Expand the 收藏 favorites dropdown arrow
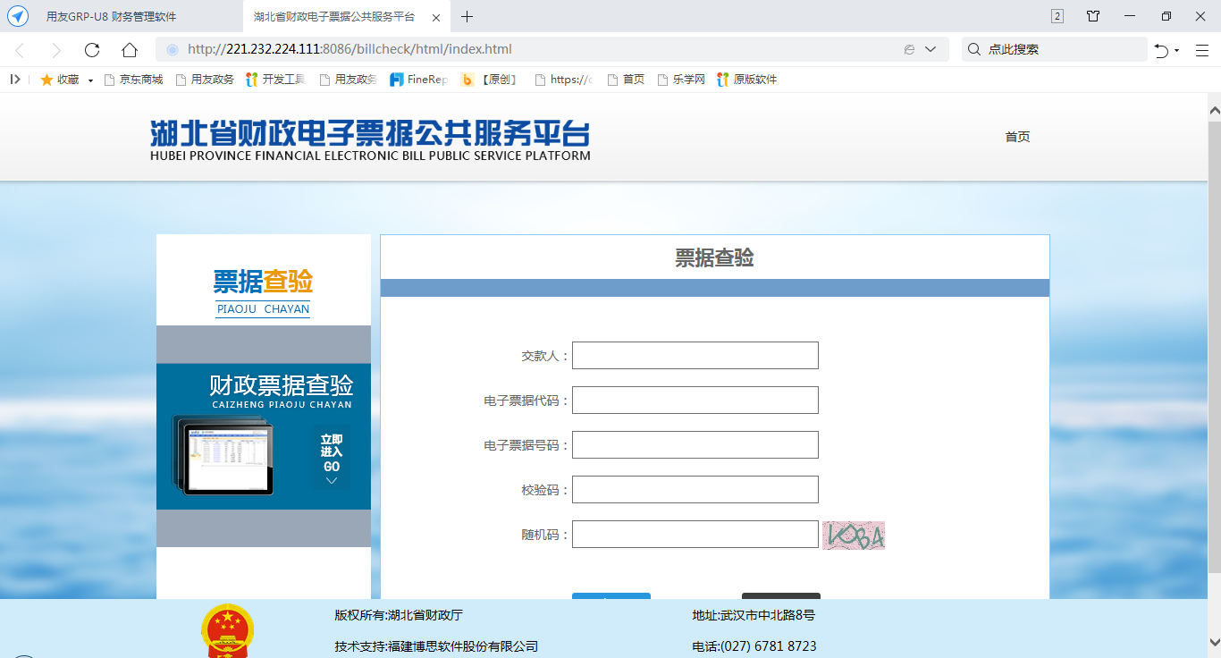Image resolution: width=1221 pixels, height=658 pixels. [90, 80]
